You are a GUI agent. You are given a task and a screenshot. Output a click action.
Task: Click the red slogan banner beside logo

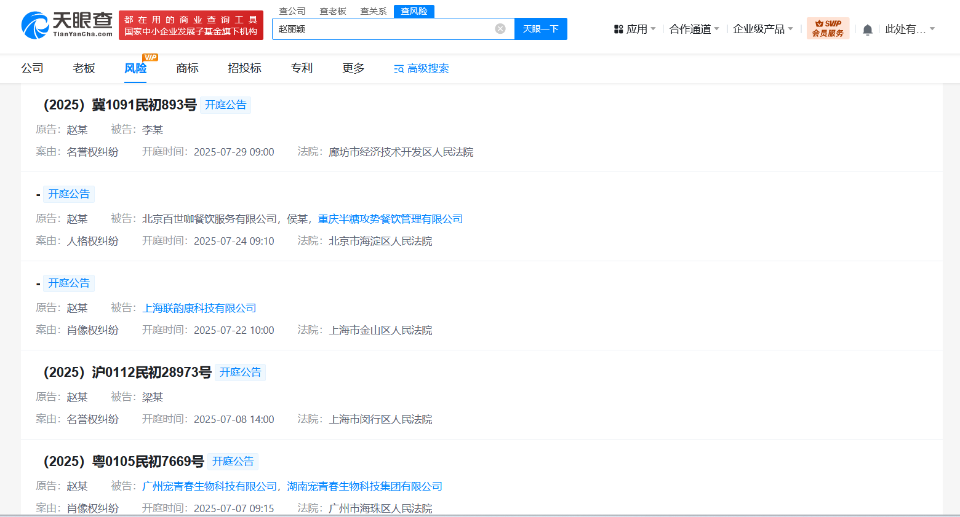click(x=191, y=25)
